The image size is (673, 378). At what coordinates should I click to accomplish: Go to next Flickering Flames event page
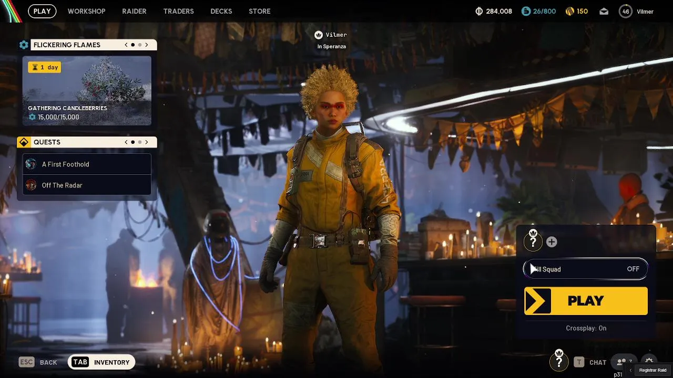[x=147, y=45]
